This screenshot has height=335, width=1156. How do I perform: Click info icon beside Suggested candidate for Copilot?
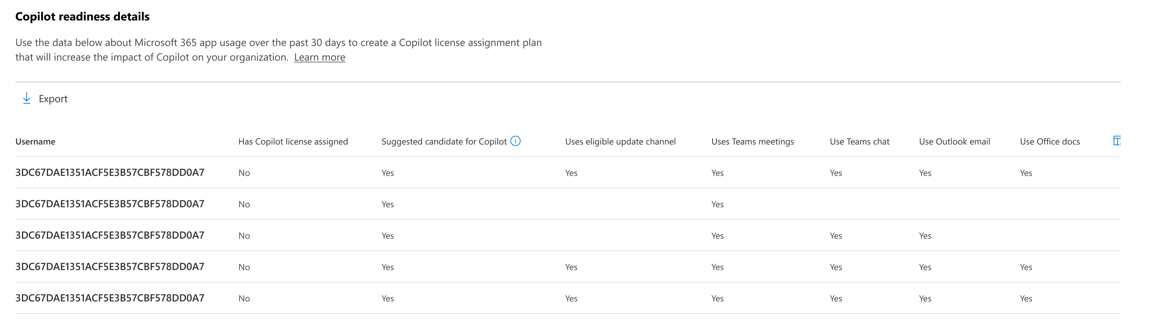coord(515,141)
